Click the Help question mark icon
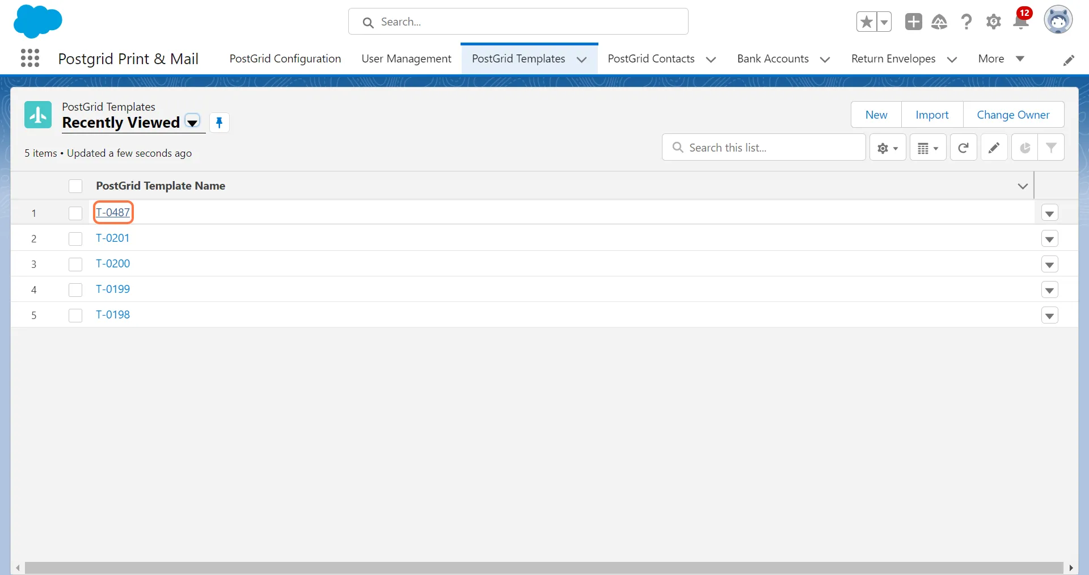Screen dimensions: 1089x575 [966, 22]
